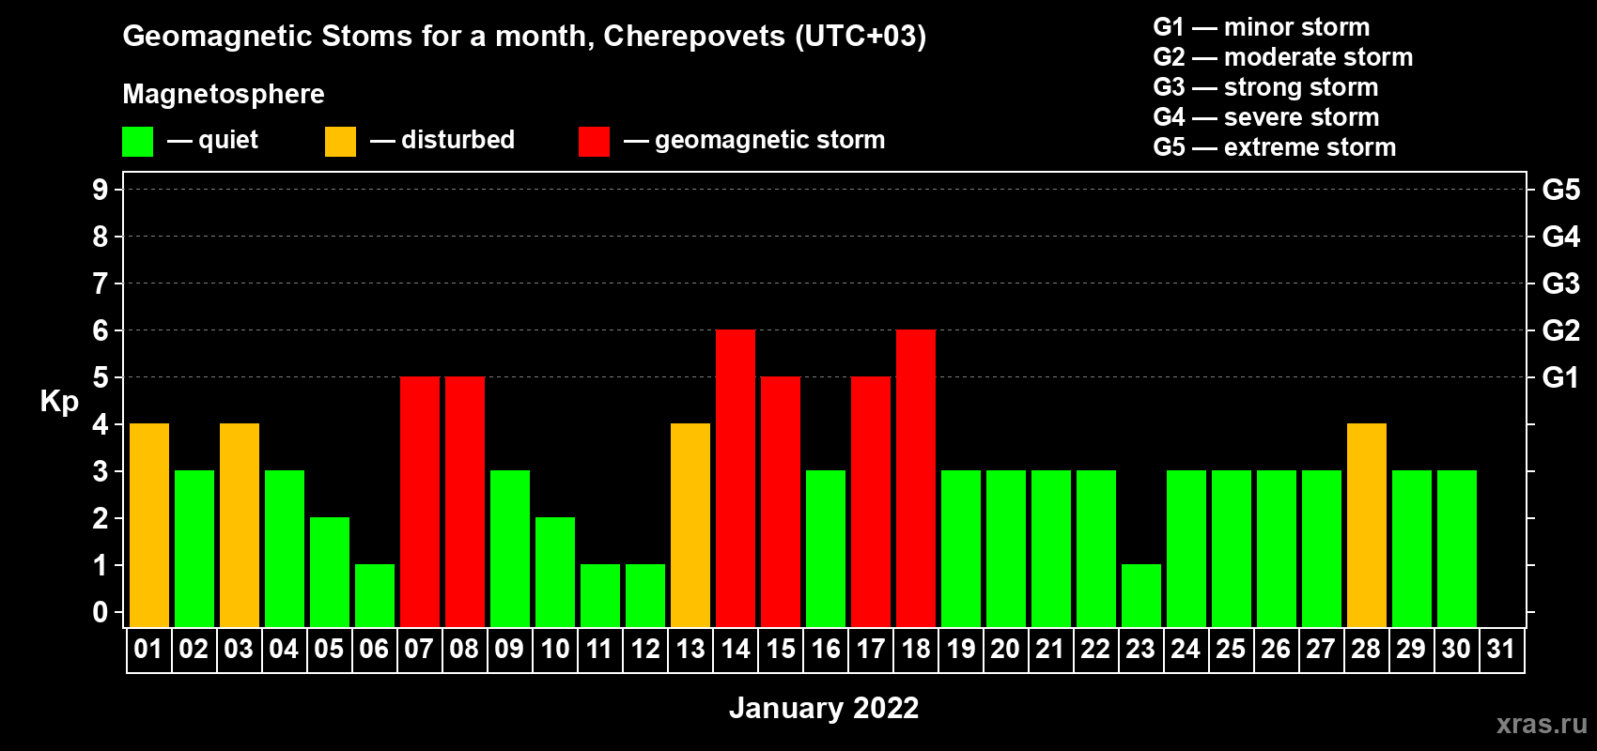Click the chart title about Cherepovets
Viewport: 1597px width, 751px height.
pos(524,36)
